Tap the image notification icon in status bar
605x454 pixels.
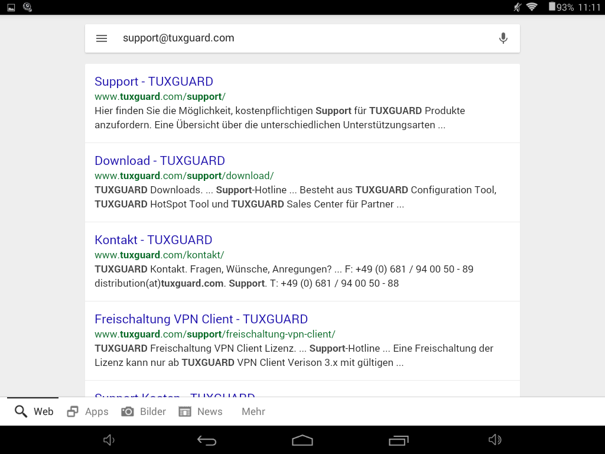click(x=11, y=7)
